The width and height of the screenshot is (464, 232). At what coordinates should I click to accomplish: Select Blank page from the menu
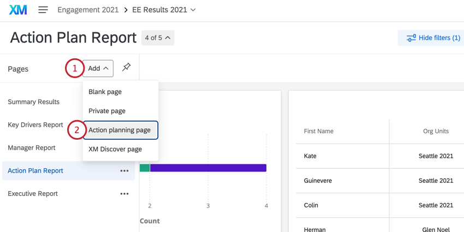click(105, 92)
